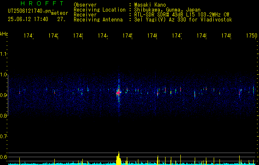Click the 0.8 frequency axis label
This screenshot has width=259, height=165.
click(x=3, y=116)
